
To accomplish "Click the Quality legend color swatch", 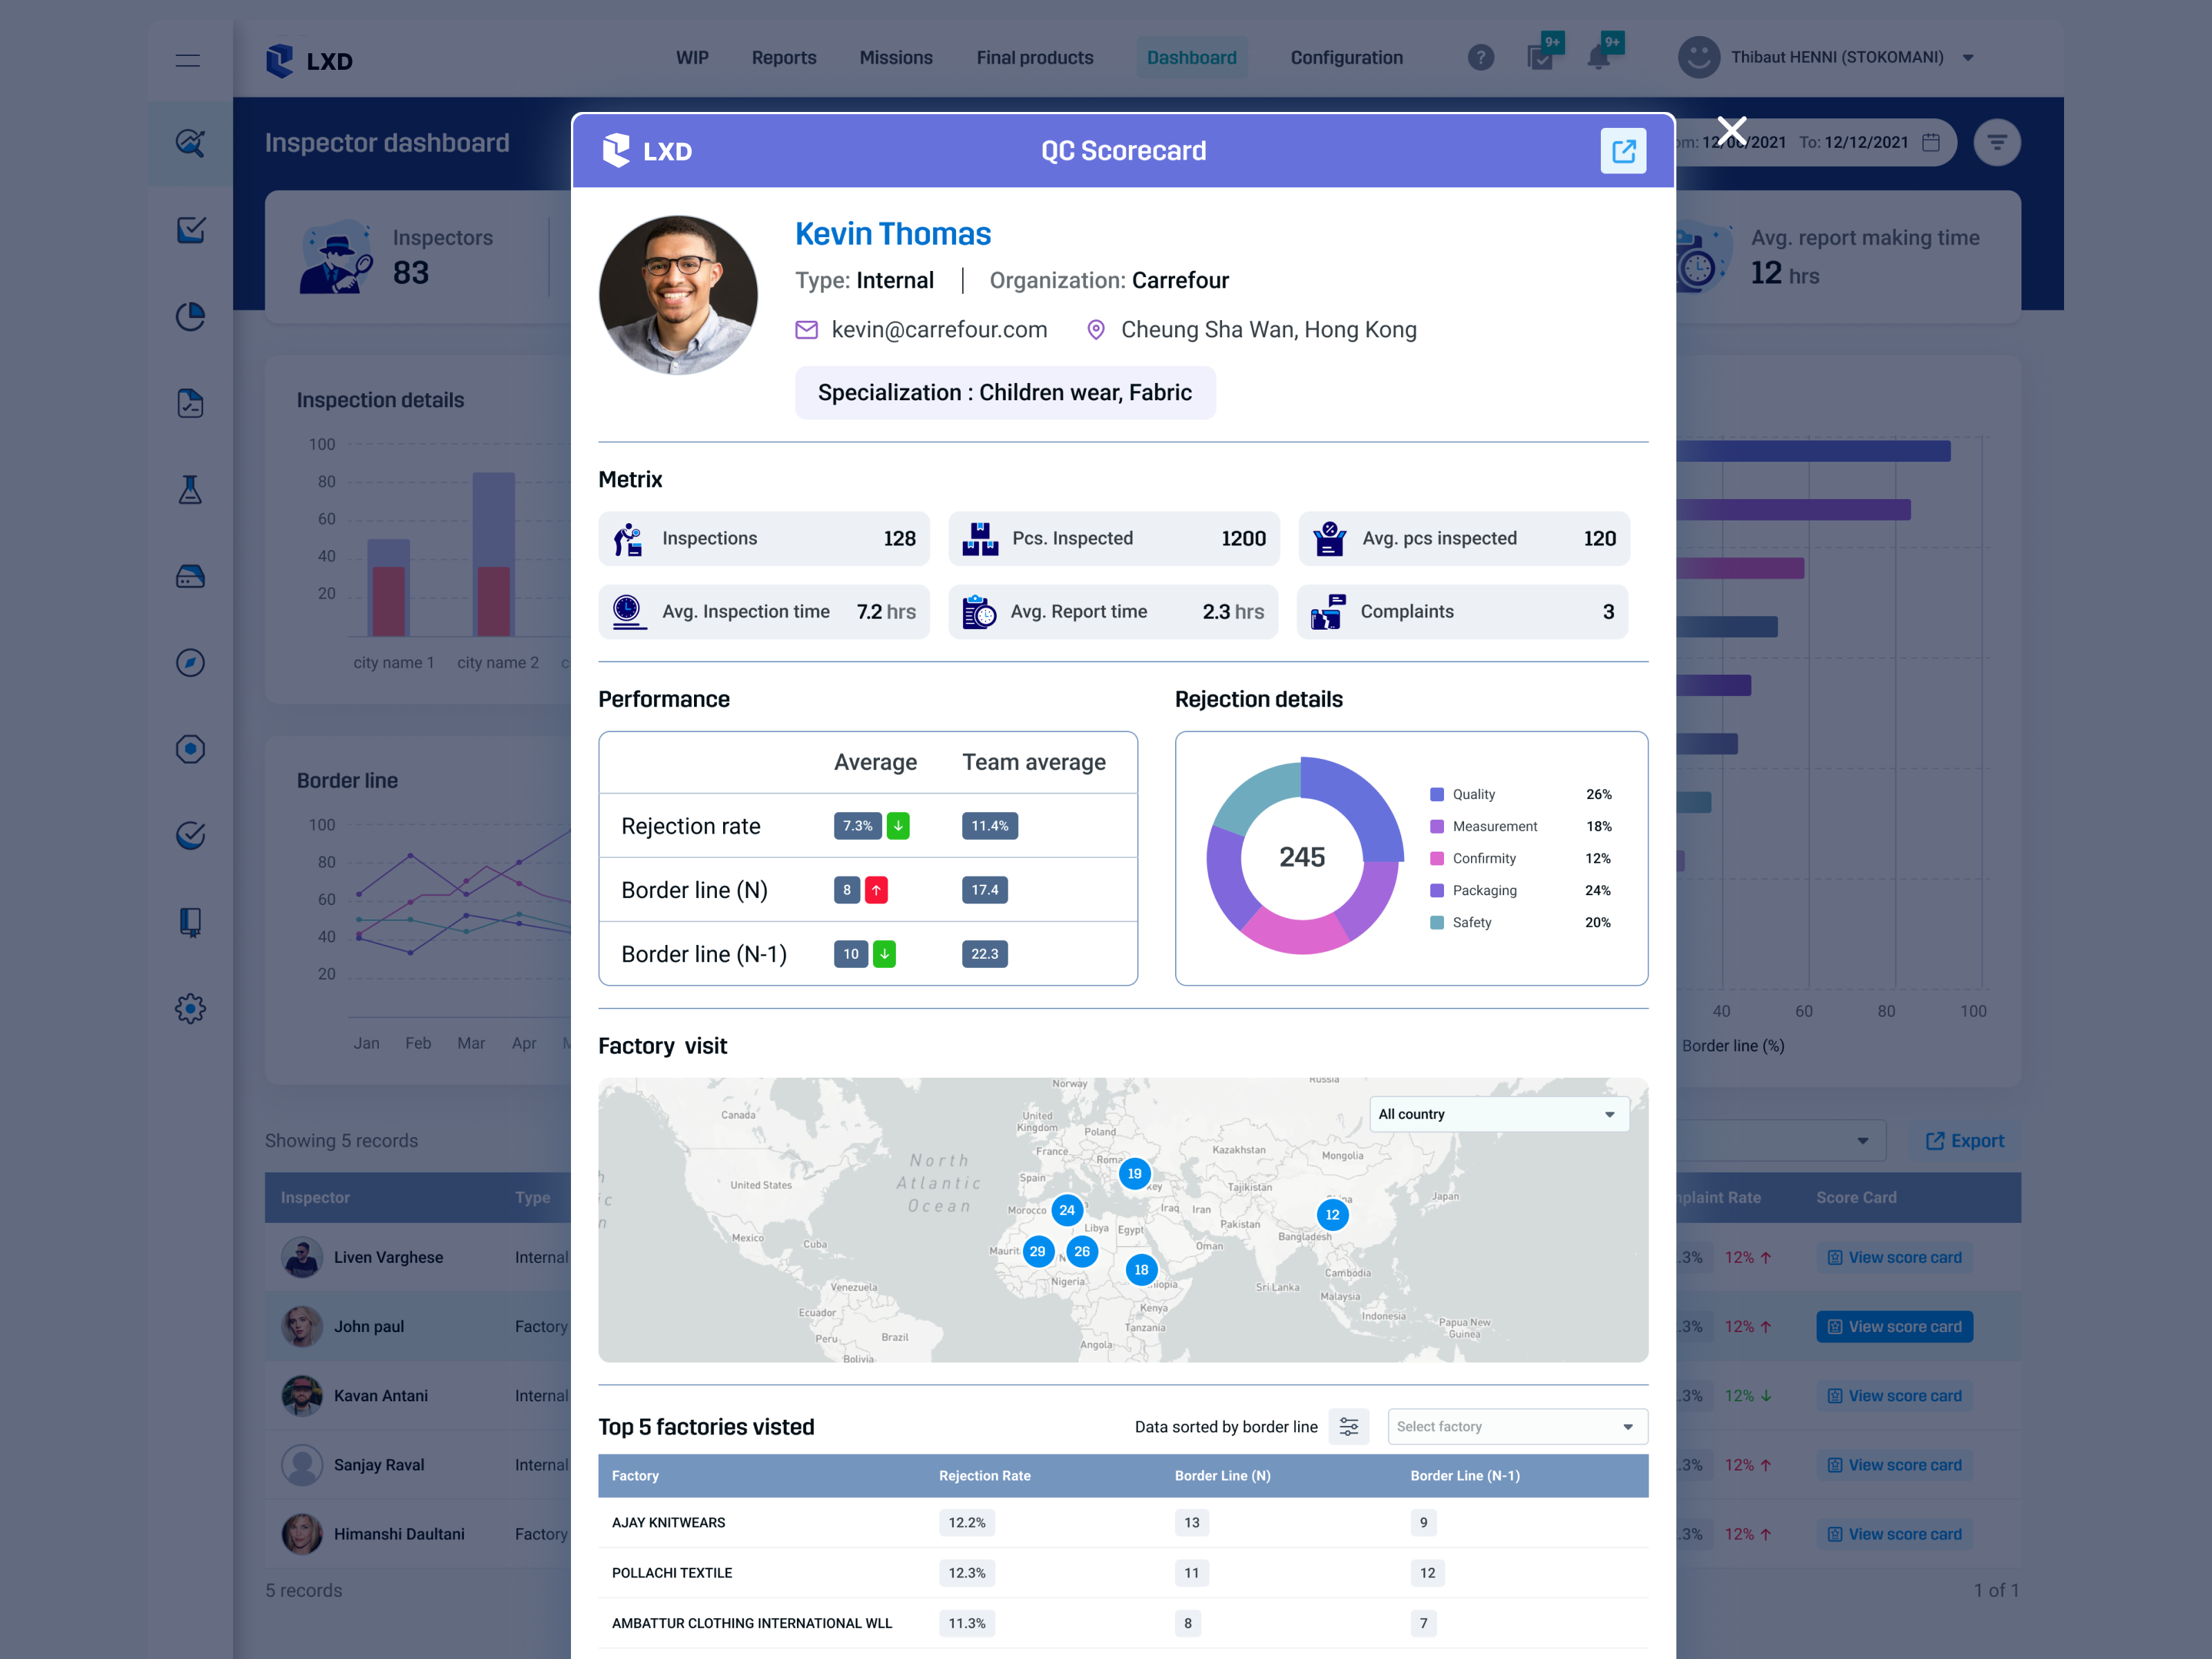I will 1437,794.
